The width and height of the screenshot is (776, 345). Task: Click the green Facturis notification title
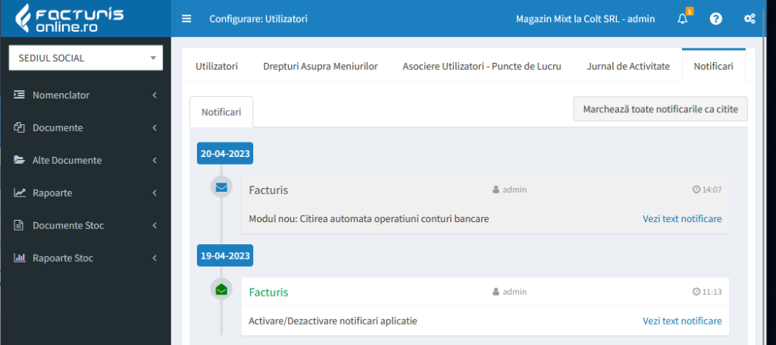click(268, 292)
